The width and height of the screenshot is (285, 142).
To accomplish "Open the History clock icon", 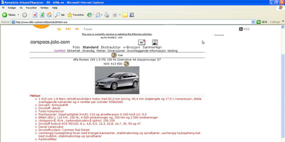I will tap(90, 15).
